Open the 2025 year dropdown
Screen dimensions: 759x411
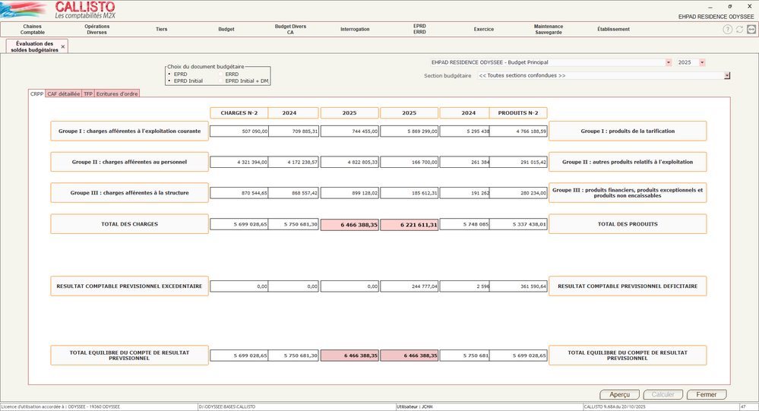coord(702,62)
